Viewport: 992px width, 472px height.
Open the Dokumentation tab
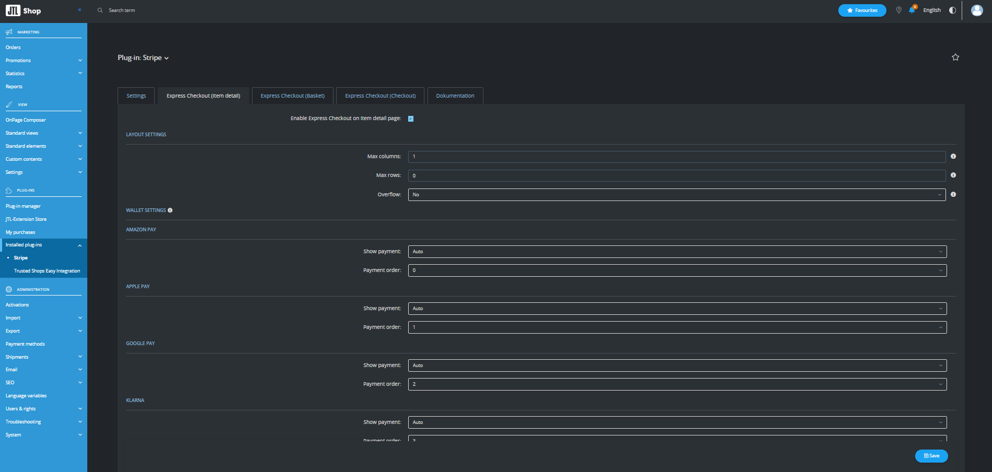tap(455, 96)
